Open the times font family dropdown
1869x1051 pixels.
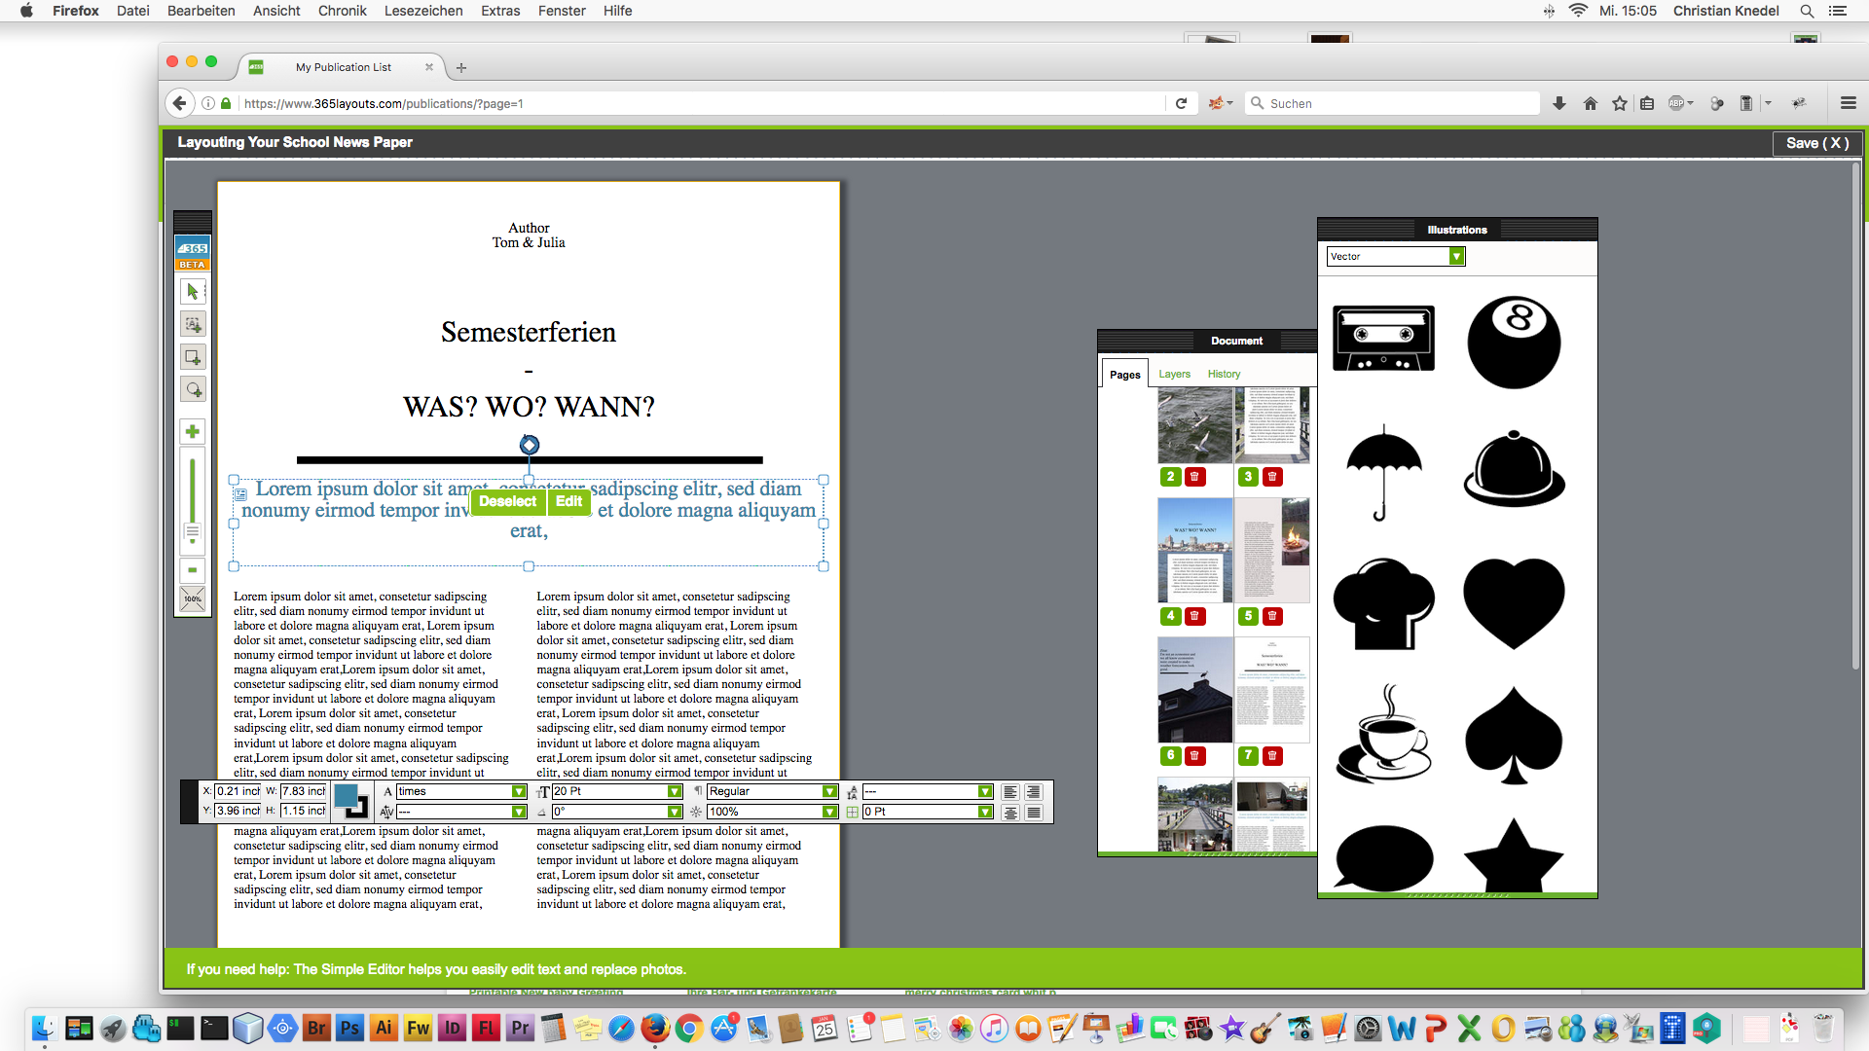tap(517, 791)
